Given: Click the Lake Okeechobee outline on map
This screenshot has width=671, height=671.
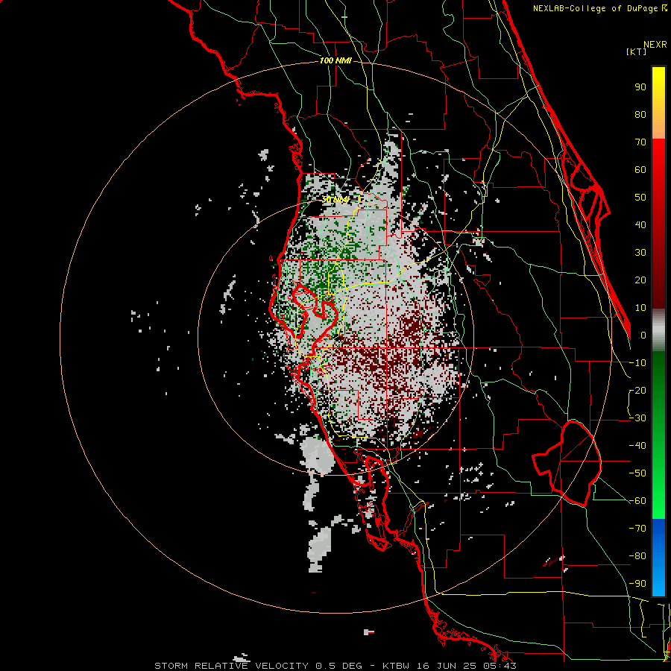Looking at the screenshot, I should [x=567, y=463].
